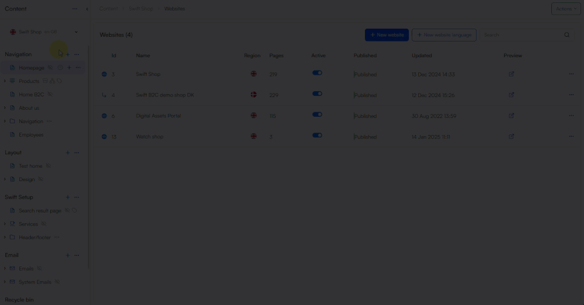
Task: Click hidden-eye icon next to Homepage
Action: point(50,68)
